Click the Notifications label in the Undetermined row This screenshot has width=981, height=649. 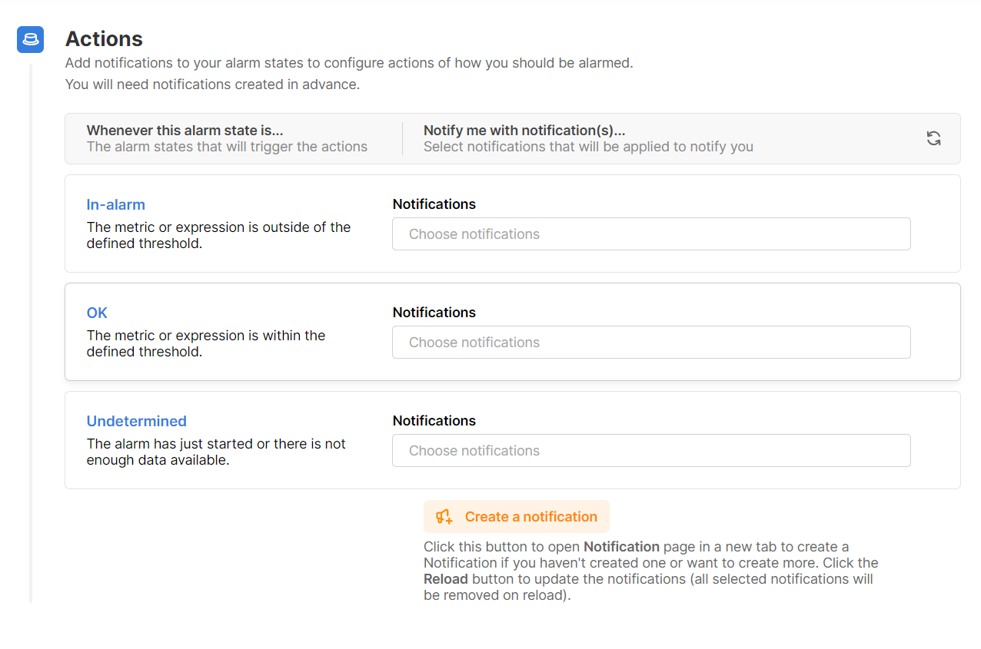(434, 421)
